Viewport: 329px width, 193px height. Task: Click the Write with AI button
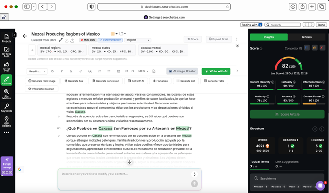coord(216,71)
